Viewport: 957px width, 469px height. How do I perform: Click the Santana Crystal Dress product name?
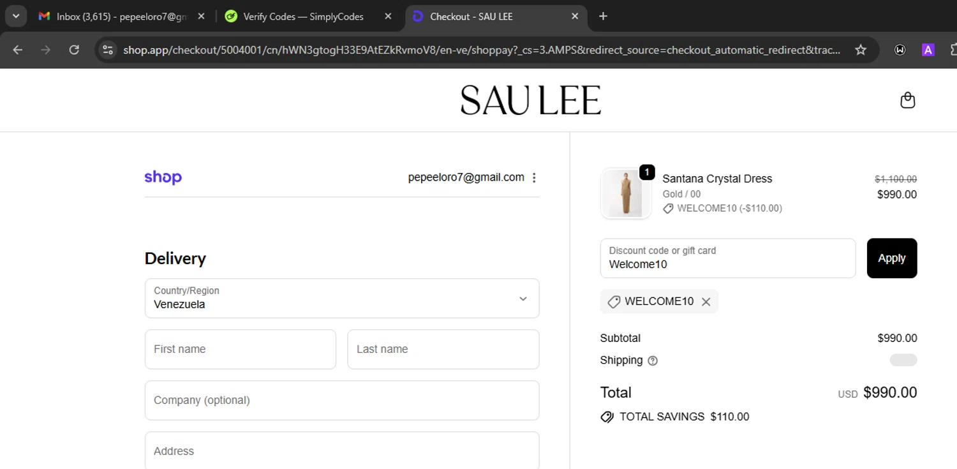pyautogui.click(x=717, y=179)
